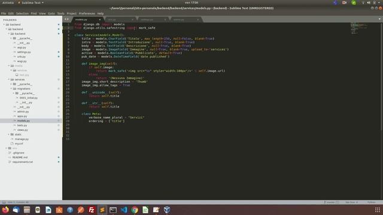383x215 pixels.
Task: Open the Terminal from the dock
Action: 113,210
